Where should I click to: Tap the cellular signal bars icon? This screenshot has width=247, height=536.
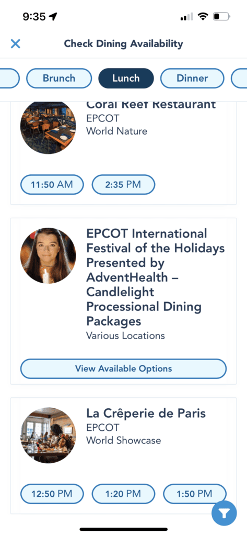(x=186, y=16)
